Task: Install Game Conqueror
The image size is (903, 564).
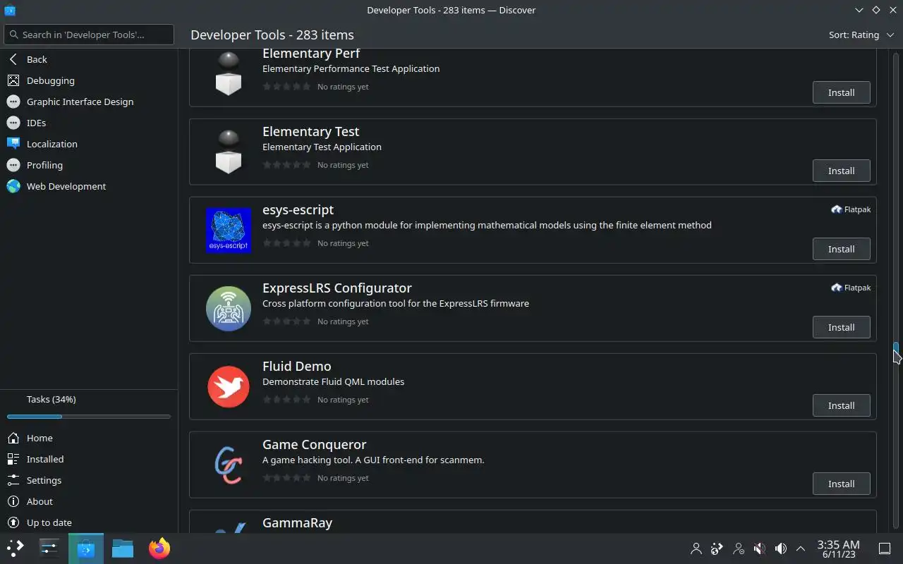Action: (x=841, y=484)
